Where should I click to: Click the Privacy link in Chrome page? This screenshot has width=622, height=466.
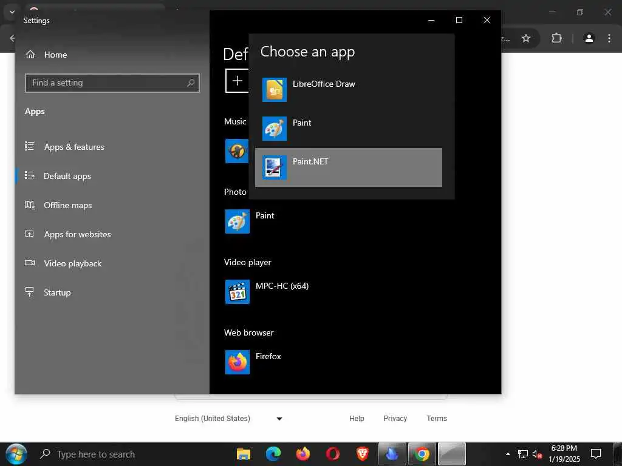click(395, 419)
